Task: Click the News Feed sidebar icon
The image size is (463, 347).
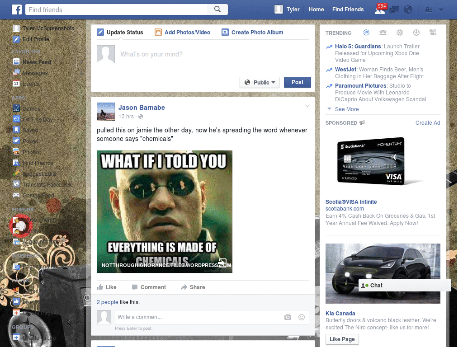Action: point(16,62)
